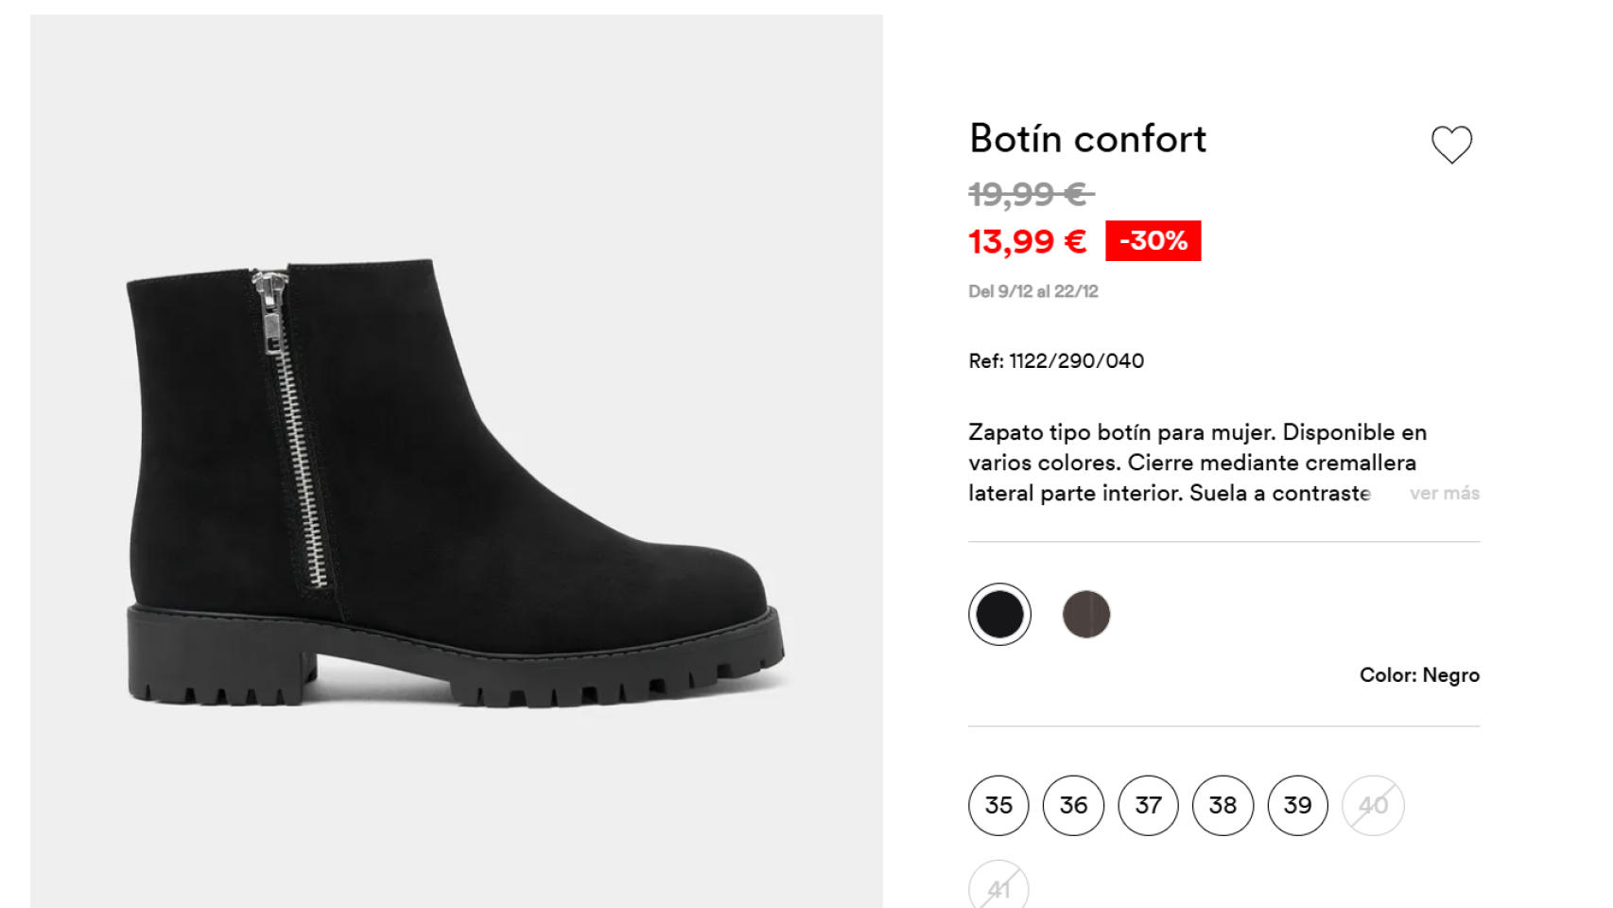Add Botín confort to favorites
The image size is (1613, 908).
[1453, 144]
